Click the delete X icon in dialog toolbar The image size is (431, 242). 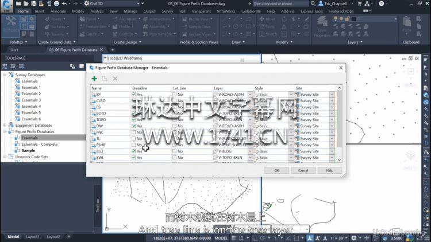pos(115,79)
